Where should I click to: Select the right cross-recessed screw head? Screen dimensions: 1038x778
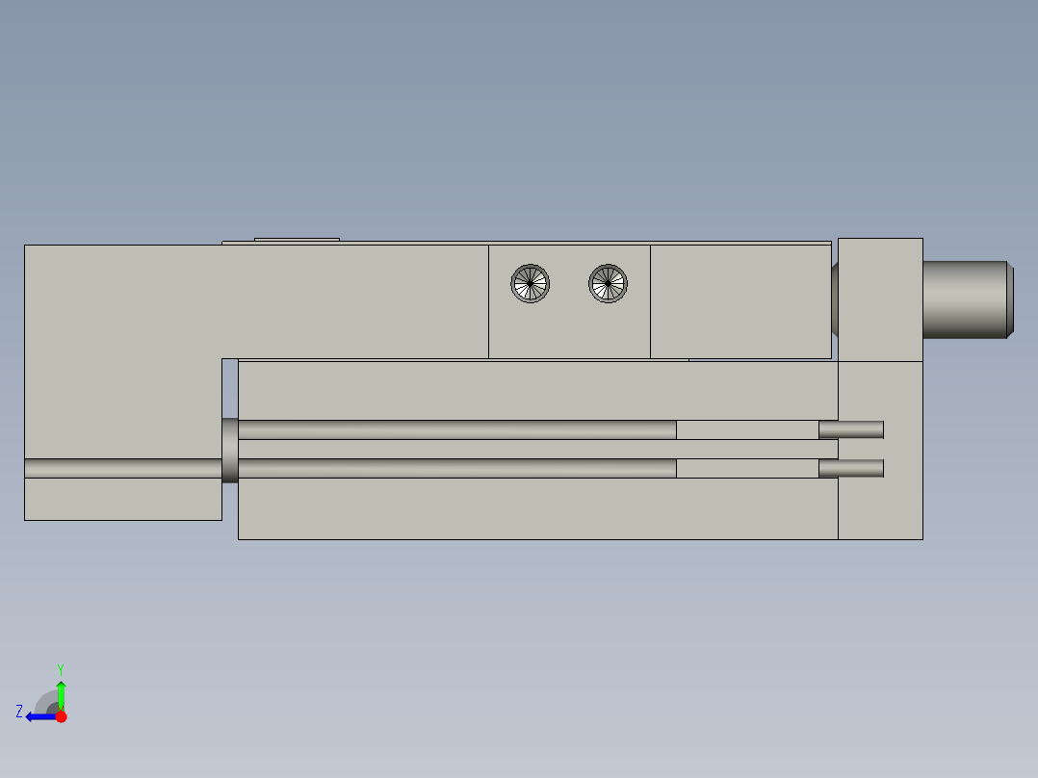coord(609,285)
